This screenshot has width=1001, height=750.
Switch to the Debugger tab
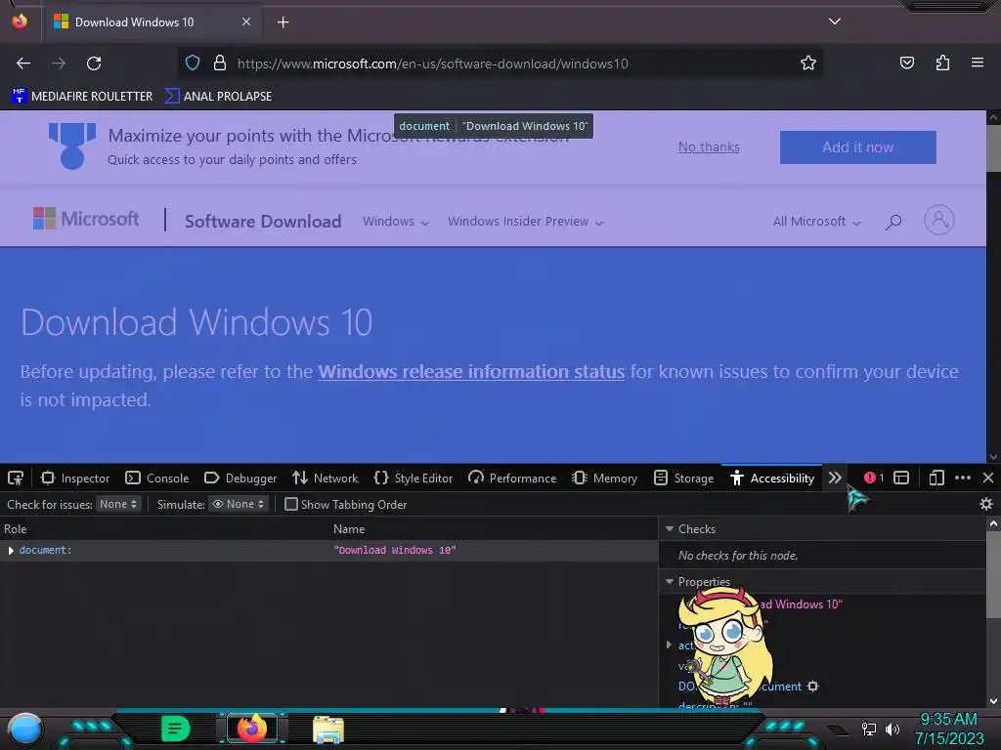pos(240,478)
